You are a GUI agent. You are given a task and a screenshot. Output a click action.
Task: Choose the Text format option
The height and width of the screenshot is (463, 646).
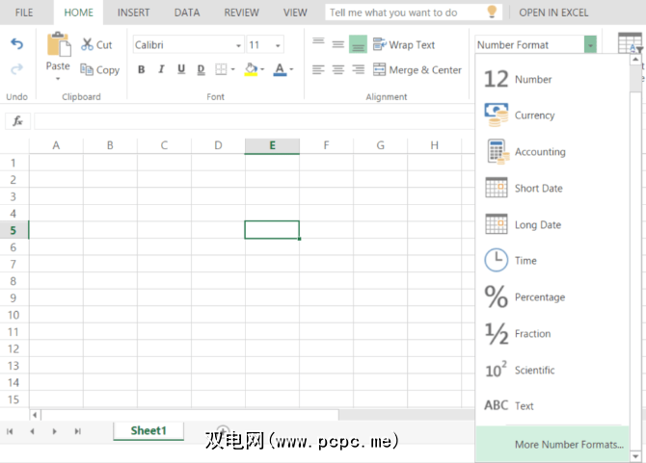[552, 406]
